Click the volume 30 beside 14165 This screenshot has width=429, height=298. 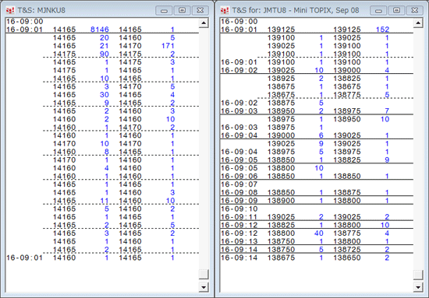tap(105, 95)
